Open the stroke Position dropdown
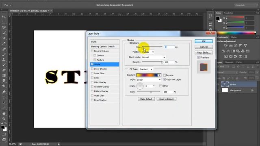This screenshot has height=146, width=260. [148, 52]
